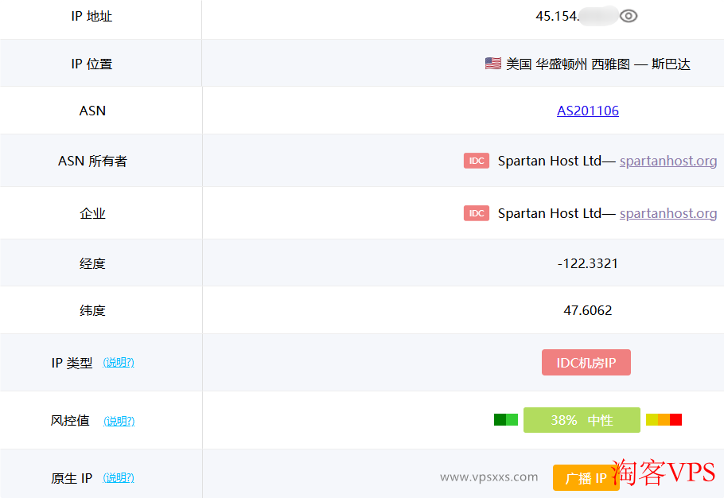Viewport: 724px width, 498px height.
Task: Click the red risk swatch
Action: [x=675, y=420]
